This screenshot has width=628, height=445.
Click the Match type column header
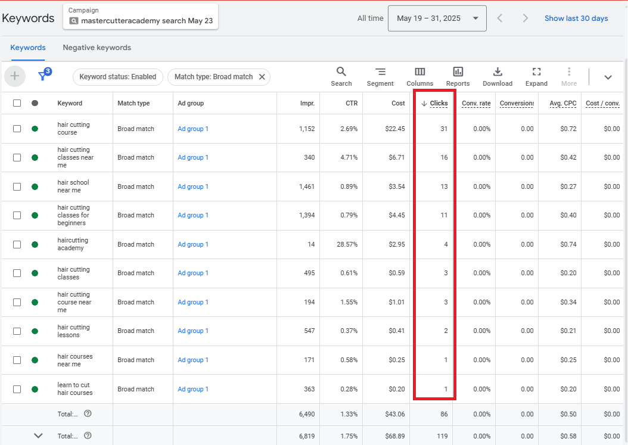133,103
